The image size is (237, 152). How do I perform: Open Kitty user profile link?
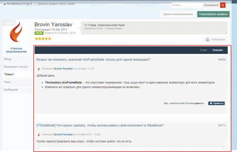pyautogui.click(x=166, y=103)
